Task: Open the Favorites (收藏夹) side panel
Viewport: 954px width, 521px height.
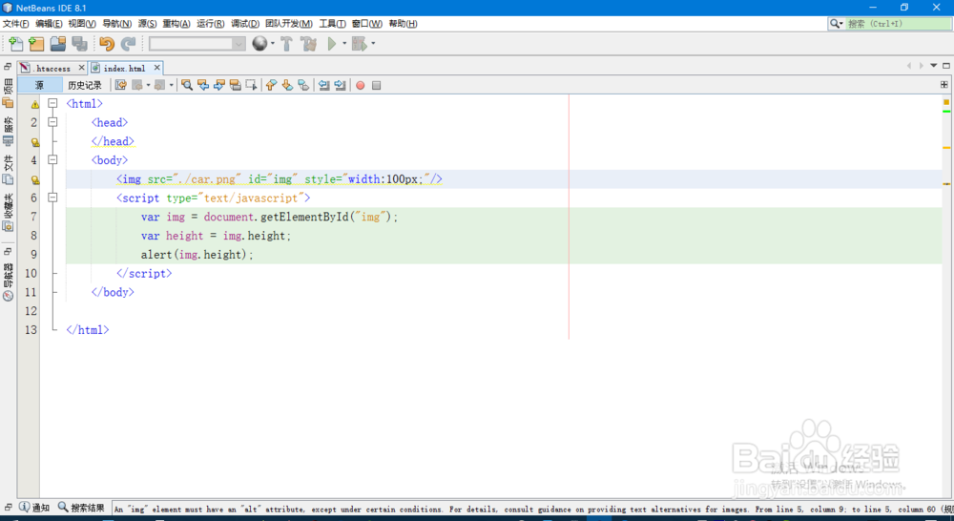Action: pyautogui.click(x=8, y=213)
